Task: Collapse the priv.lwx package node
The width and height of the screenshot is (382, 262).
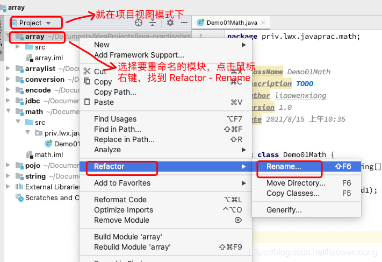Action: point(28,132)
